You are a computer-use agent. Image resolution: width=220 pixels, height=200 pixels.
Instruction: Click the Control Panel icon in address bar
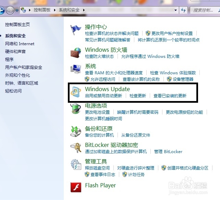(23, 10)
